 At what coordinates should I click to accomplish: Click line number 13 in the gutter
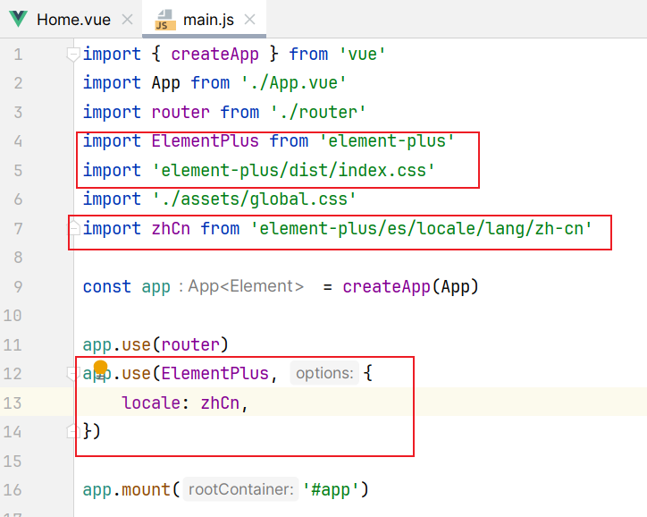click(13, 403)
